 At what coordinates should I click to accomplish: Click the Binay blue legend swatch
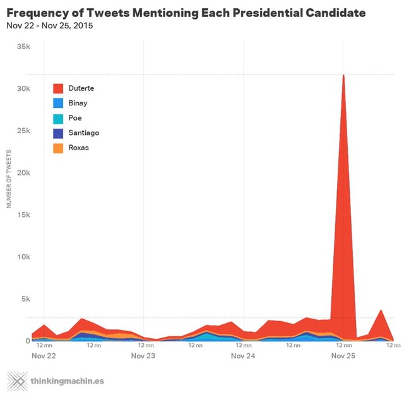pyautogui.click(x=58, y=103)
